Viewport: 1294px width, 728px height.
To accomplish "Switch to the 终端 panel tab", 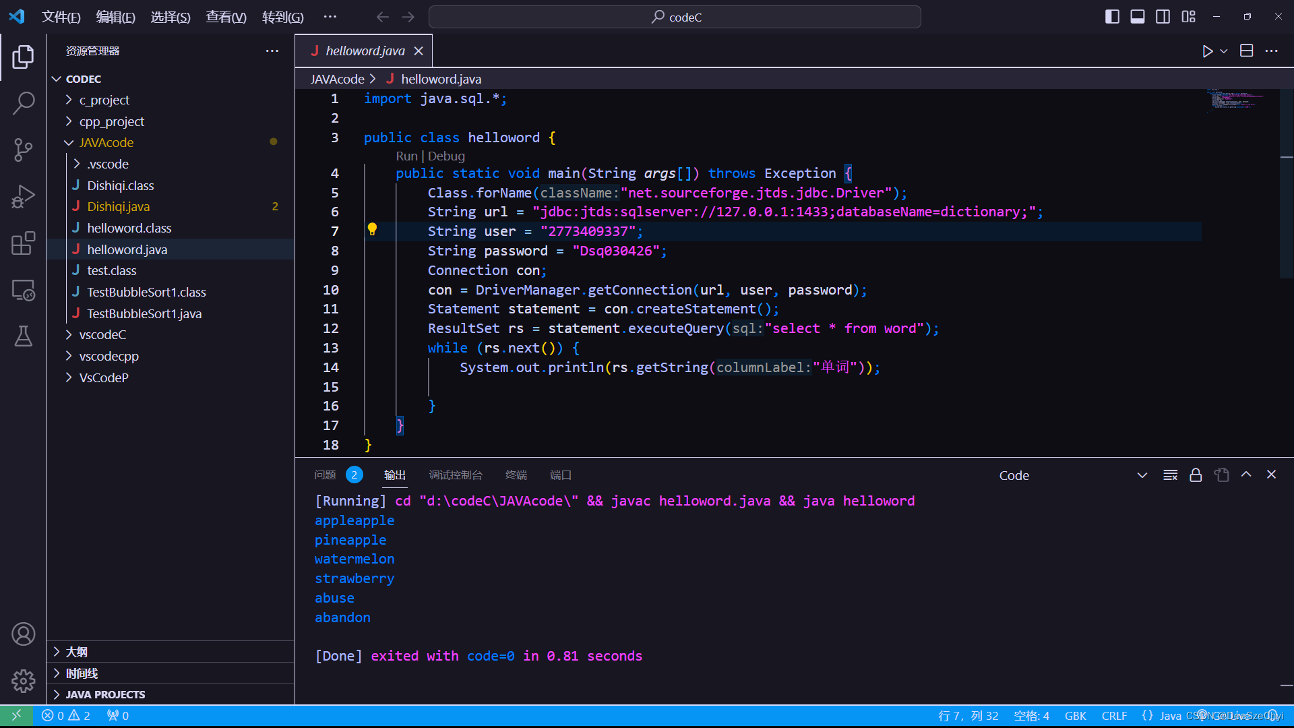I will (x=516, y=475).
